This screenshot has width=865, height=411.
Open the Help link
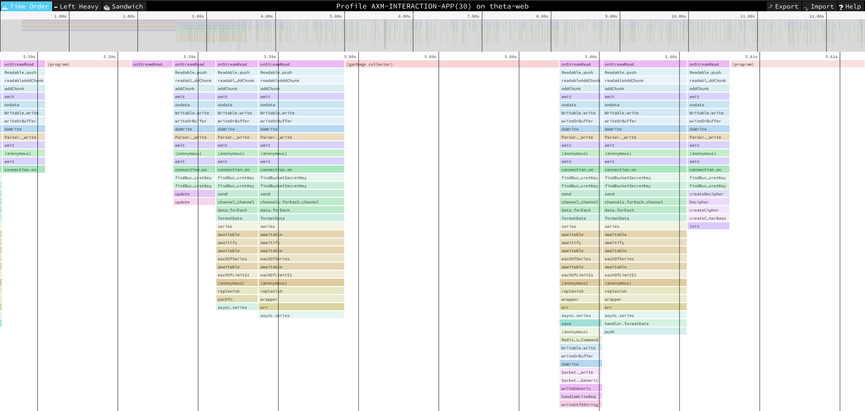coord(851,6)
